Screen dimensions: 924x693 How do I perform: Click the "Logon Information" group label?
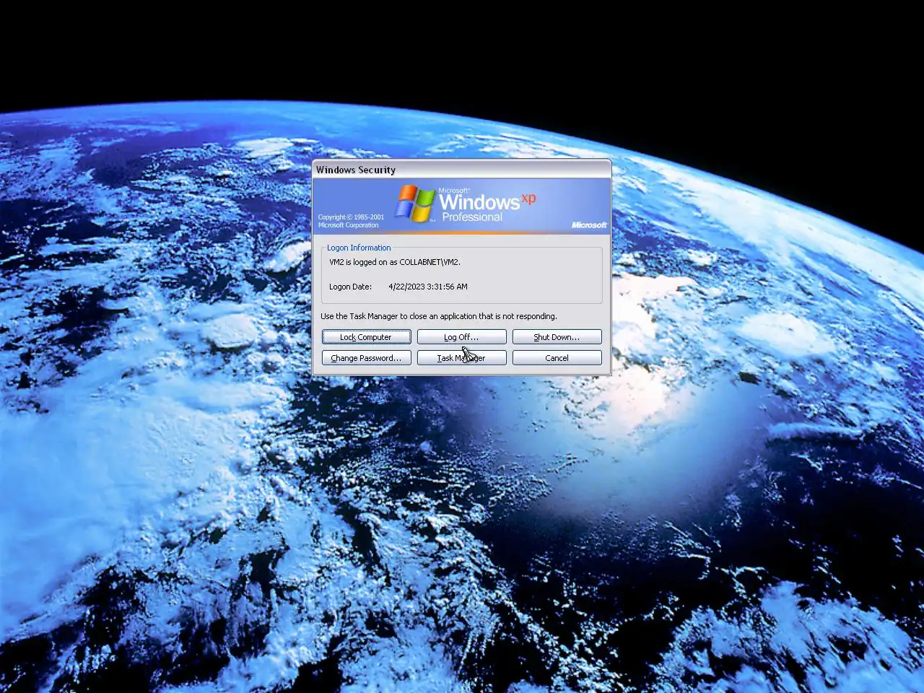pyautogui.click(x=359, y=248)
